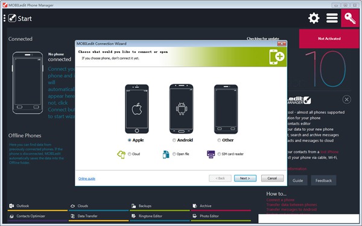Click the purple SIM card reader icon
This screenshot has height=226, width=362.
[211, 154]
